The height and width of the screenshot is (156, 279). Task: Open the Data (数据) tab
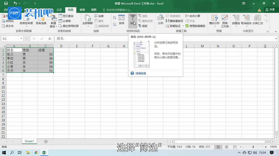[x=71, y=10]
